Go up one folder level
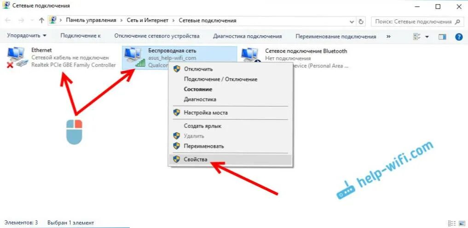Screen dimensions: 468x228 click(42, 21)
